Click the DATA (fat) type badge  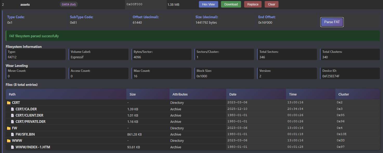(x=69, y=4)
